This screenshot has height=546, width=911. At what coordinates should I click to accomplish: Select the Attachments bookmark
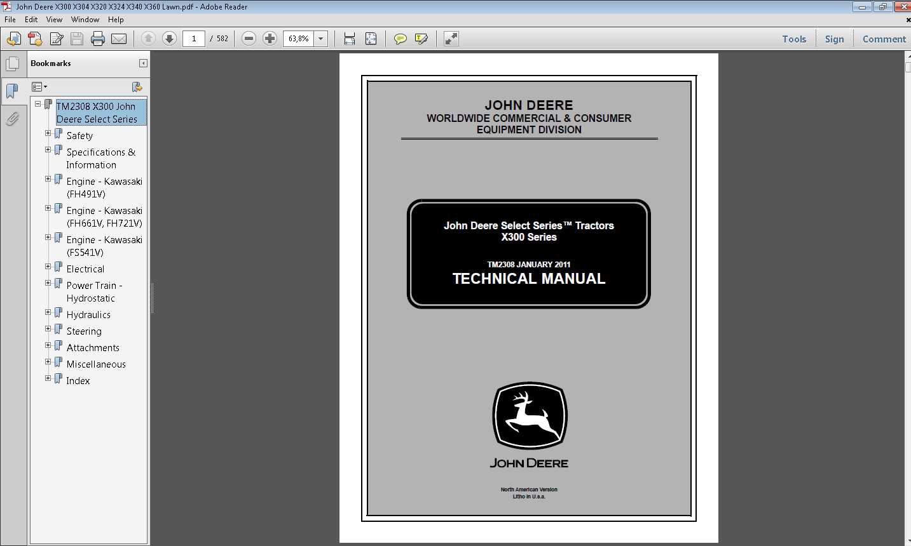93,347
